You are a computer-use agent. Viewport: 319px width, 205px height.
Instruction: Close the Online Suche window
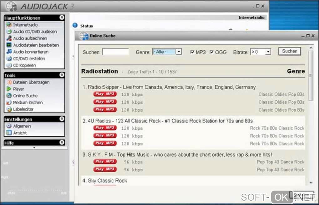tap(313, 36)
